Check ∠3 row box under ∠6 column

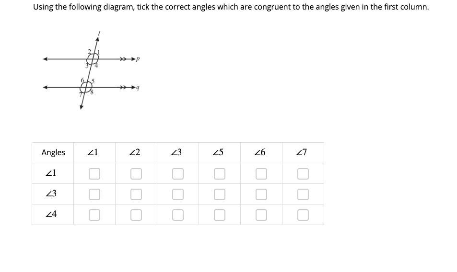261,194
